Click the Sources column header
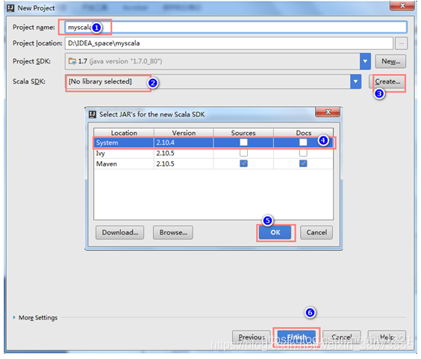421x359 pixels. (x=243, y=133)
